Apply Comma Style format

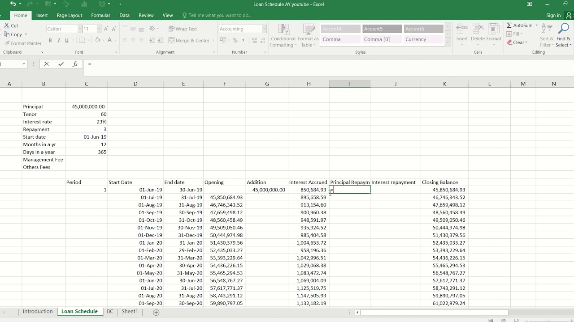[x=243, y=40]
